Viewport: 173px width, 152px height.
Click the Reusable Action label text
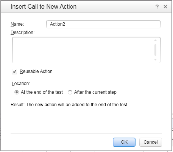pos(36,71)
